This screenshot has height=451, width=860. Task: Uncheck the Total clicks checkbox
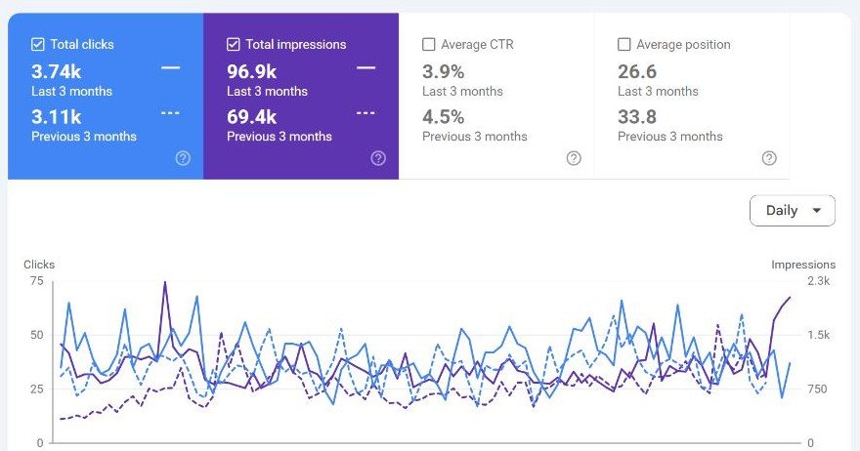click(x=38, y=44)
